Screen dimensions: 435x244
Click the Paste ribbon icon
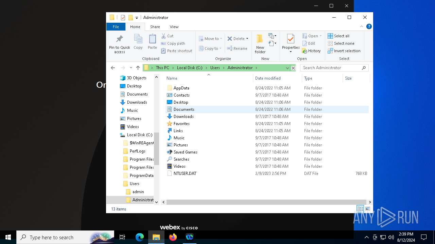tap(152, 42)
